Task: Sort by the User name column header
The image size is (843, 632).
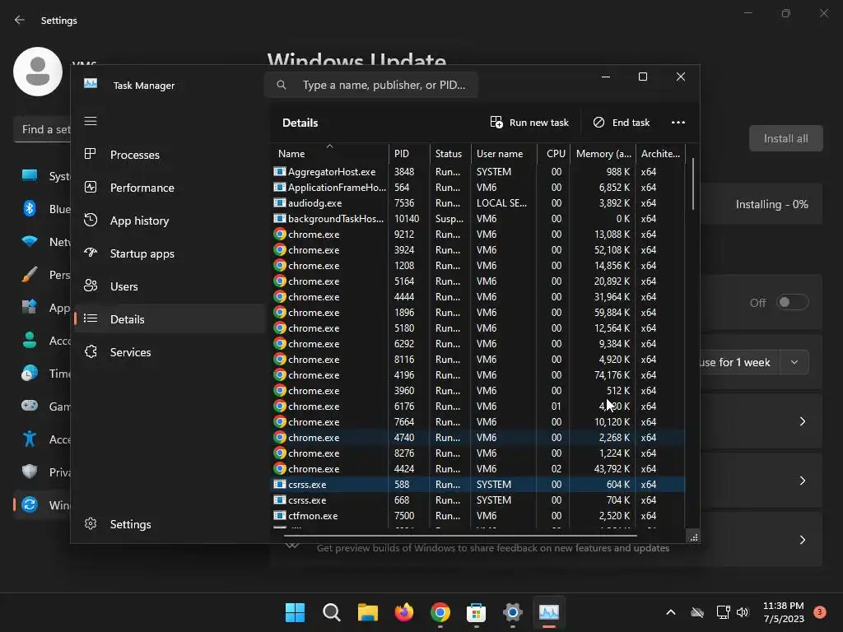Action: (x=504, y=154)
